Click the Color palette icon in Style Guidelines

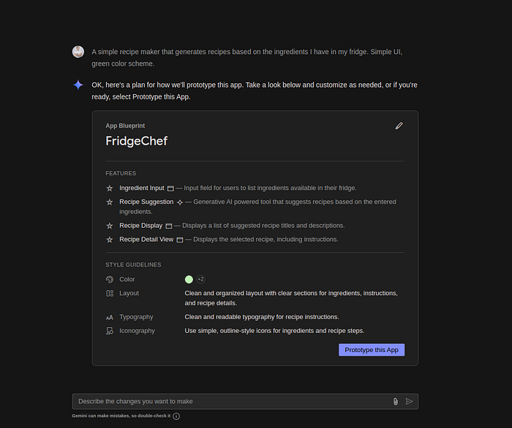click(110, 280)
